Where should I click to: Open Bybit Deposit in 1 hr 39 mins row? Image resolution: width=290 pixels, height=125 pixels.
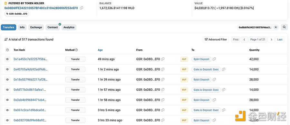tap(201, 79)
